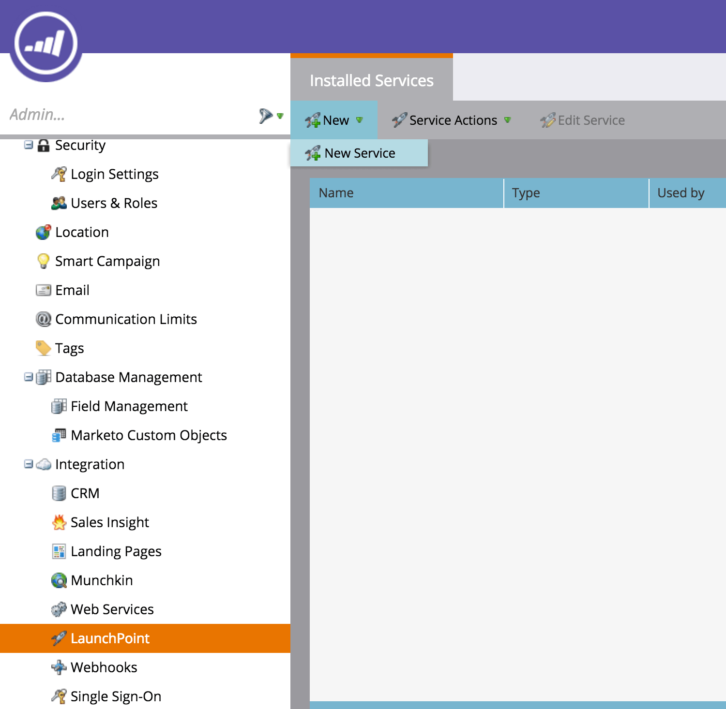This screenshot has height=709, width=726.
Task: Open Landing Pages settings
Action: [116, 551]
